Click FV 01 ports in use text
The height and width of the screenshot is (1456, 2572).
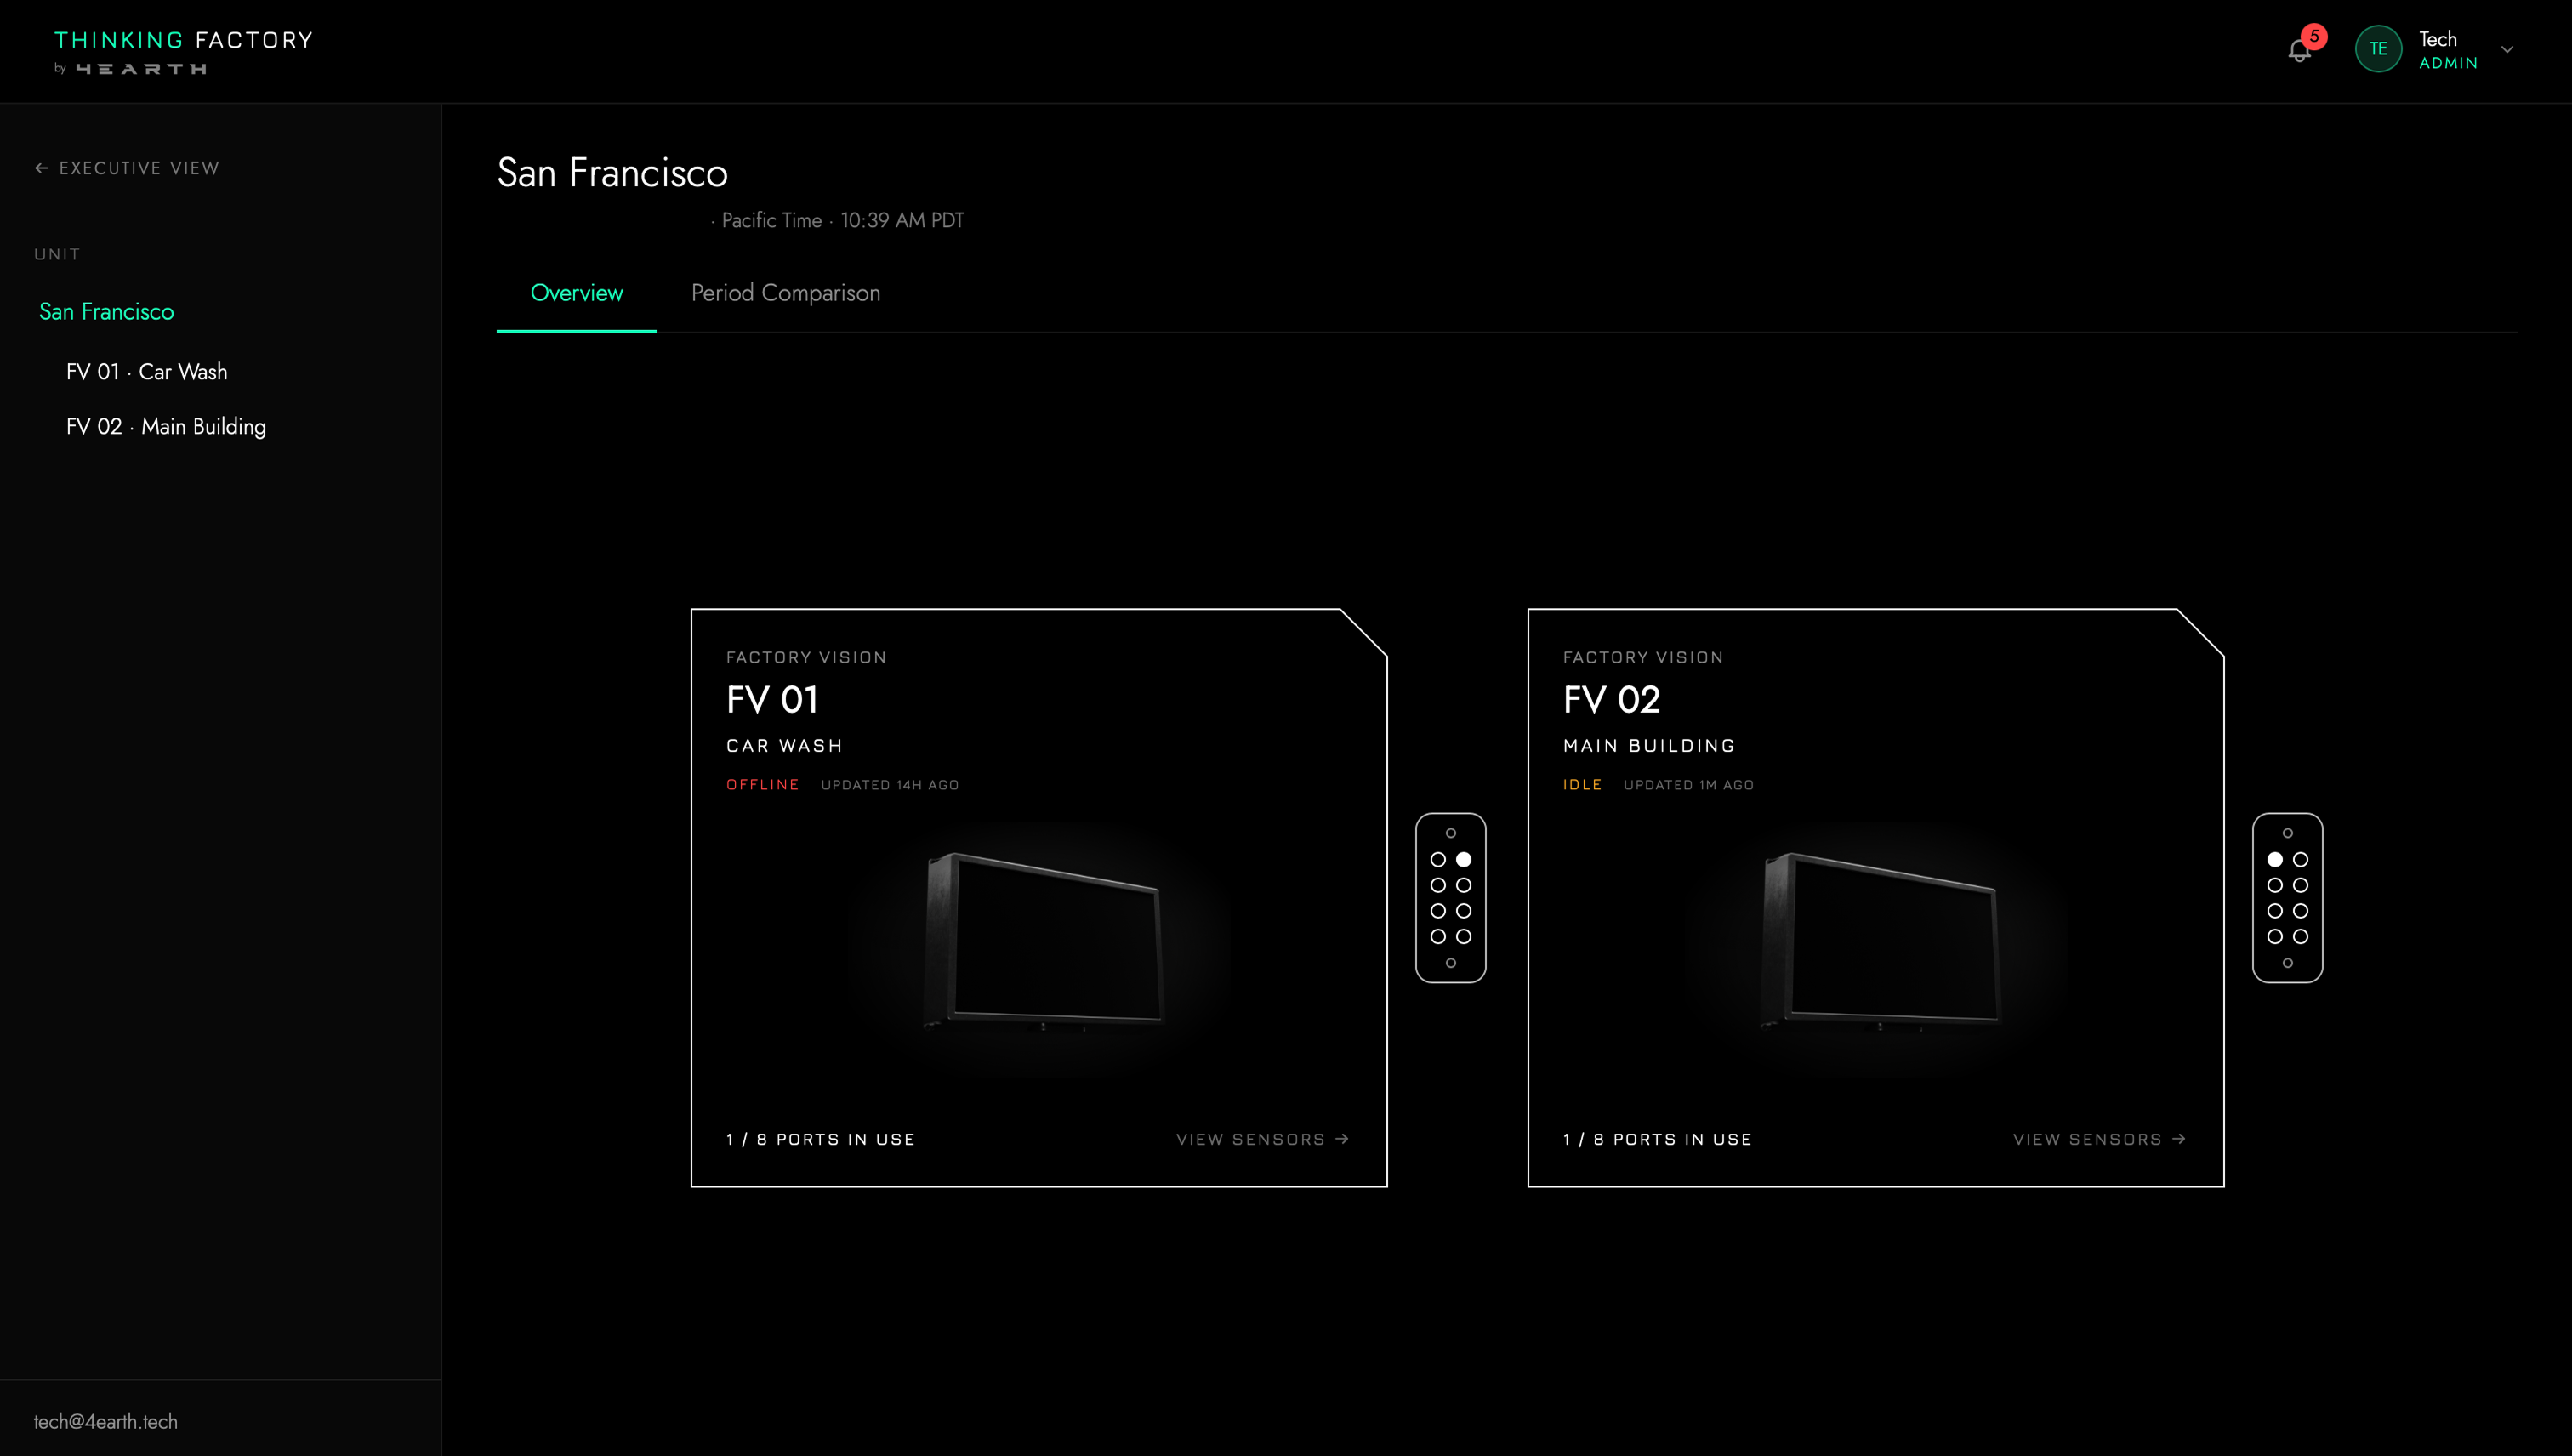click(x=820, y=1139)
